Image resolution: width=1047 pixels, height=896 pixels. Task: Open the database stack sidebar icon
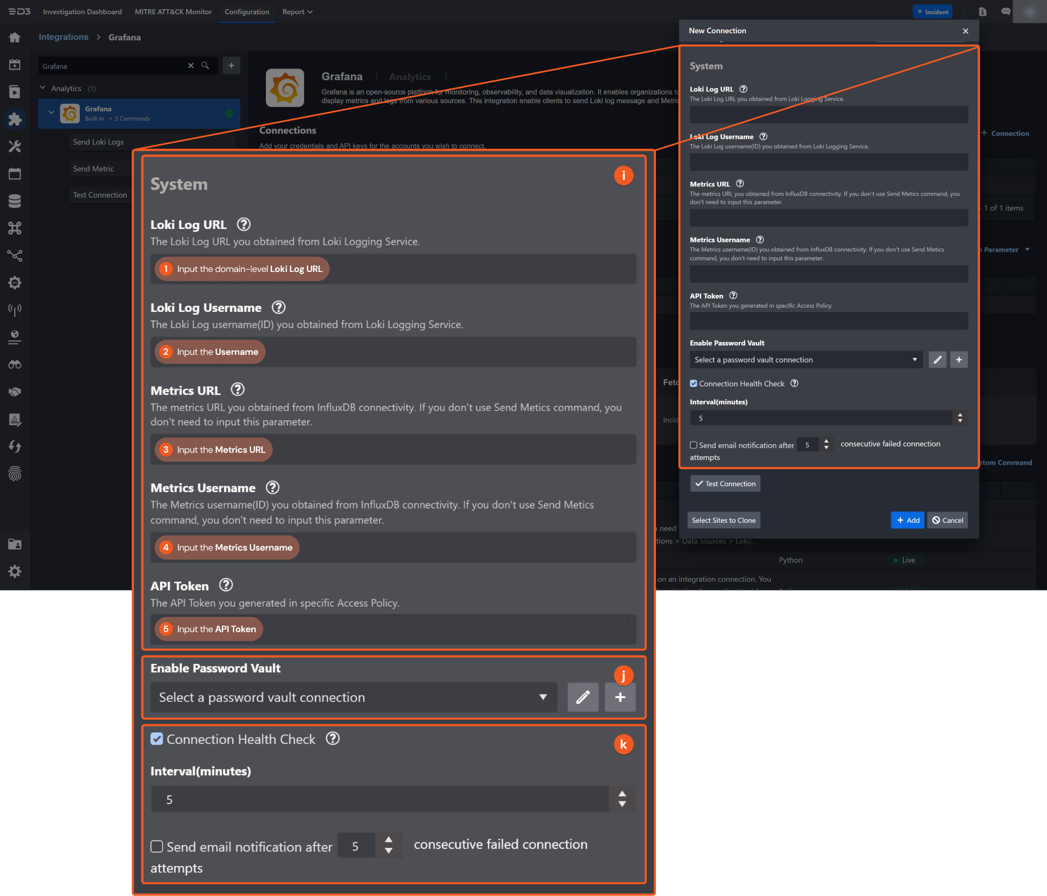(15, 201)
